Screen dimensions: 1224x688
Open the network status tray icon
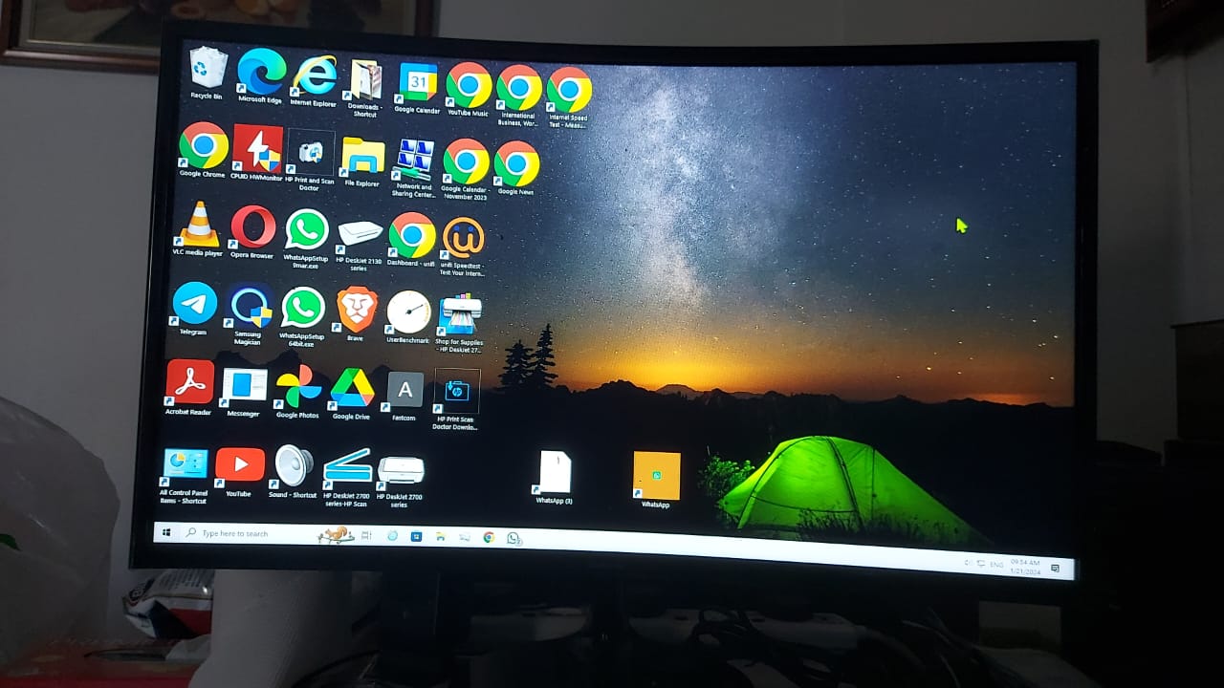click(980, 564)
